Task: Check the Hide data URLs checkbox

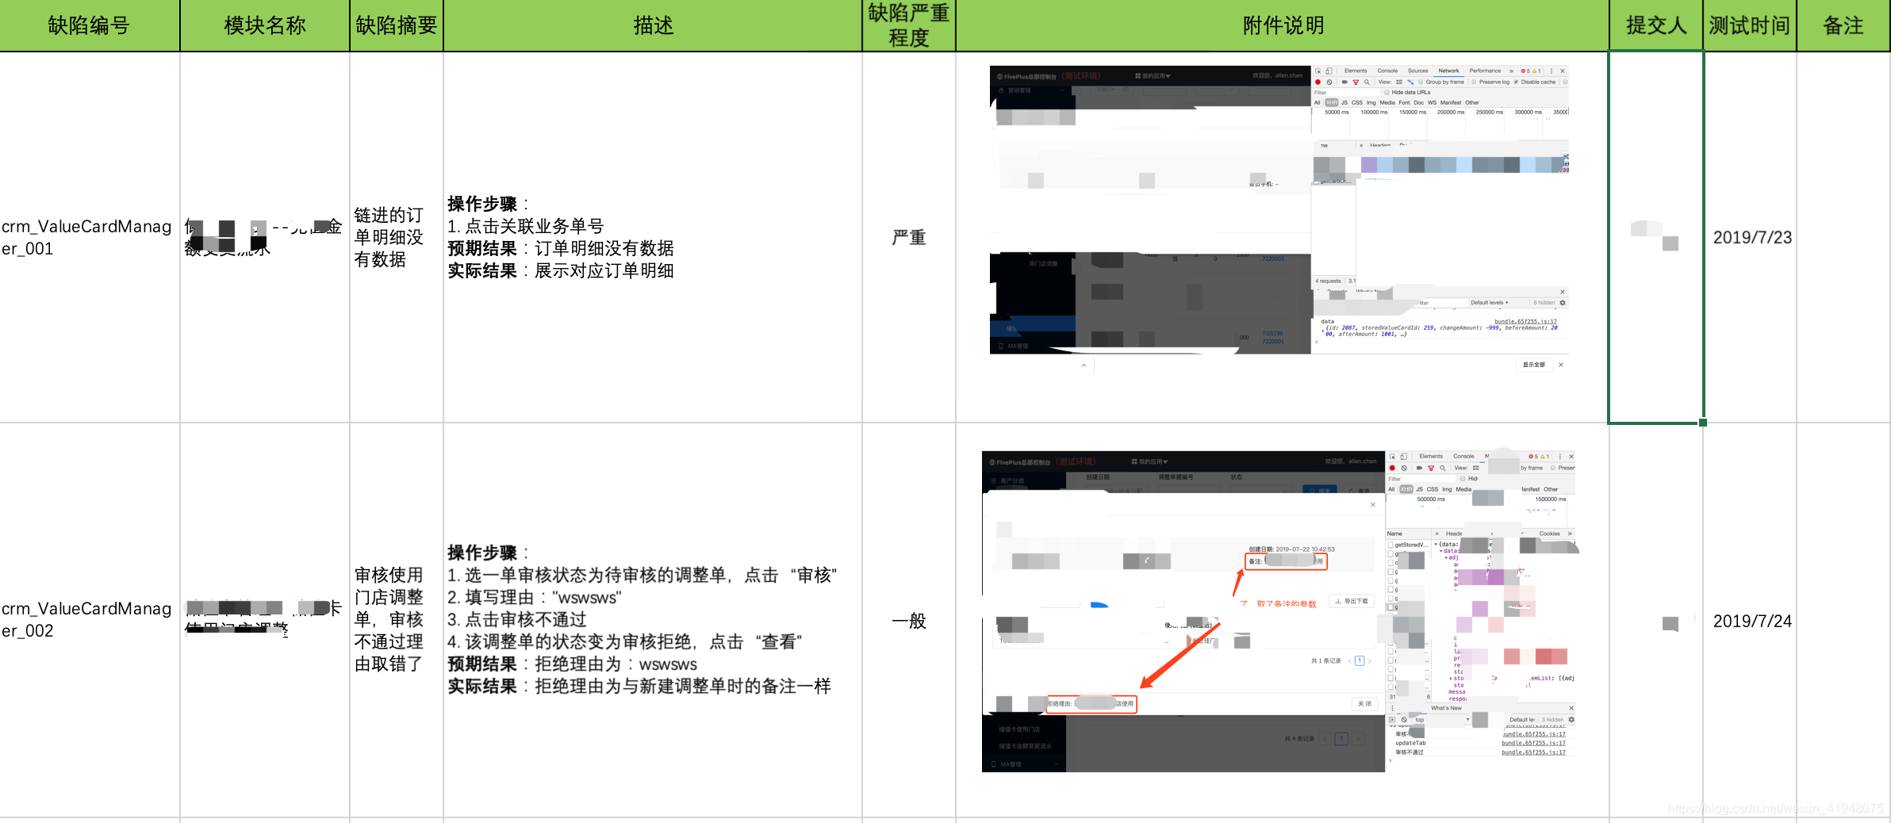Action: (x=1387, y=93)
